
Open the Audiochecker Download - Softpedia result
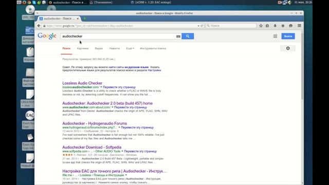92,147
